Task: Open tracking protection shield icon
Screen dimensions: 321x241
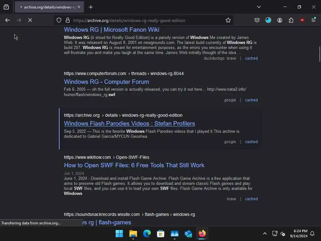Action: (x=59, y=20)
